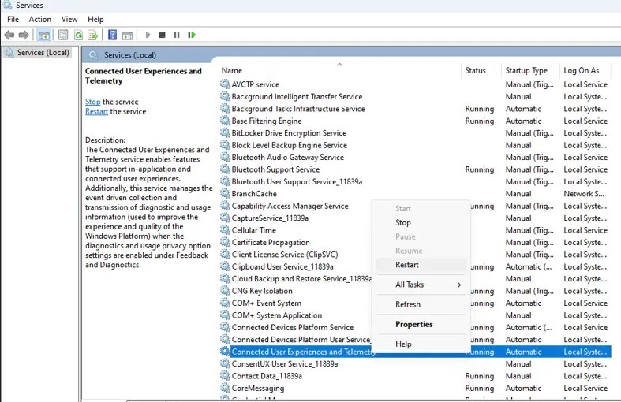Sort by the Startup Type column header
The width and height of the screenshot is (621, 402).
(526, 70)
